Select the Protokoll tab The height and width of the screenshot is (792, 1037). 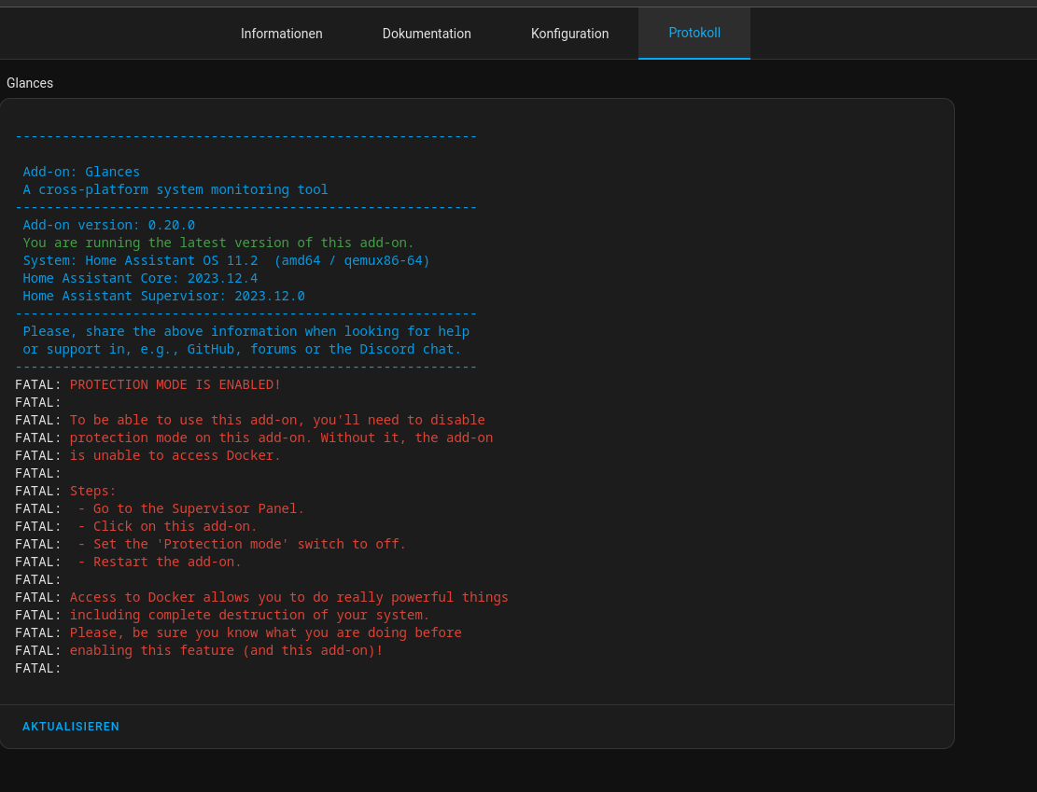pyautogui.click(x=694, y=33)
